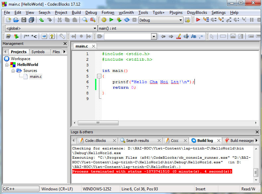
Task: Open the Settings menu
Action: click(x=218, y=13)
